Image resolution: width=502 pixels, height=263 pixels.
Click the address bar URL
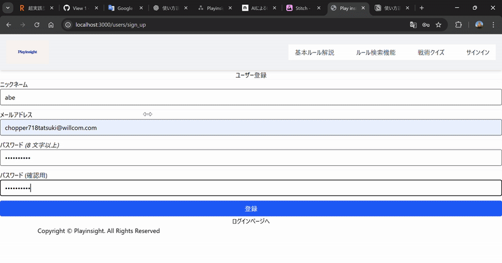pyautogui.click(x=111, y=25)
